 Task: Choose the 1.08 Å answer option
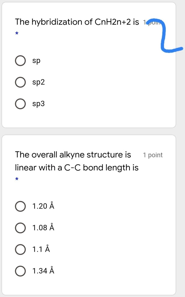(20, 228)
